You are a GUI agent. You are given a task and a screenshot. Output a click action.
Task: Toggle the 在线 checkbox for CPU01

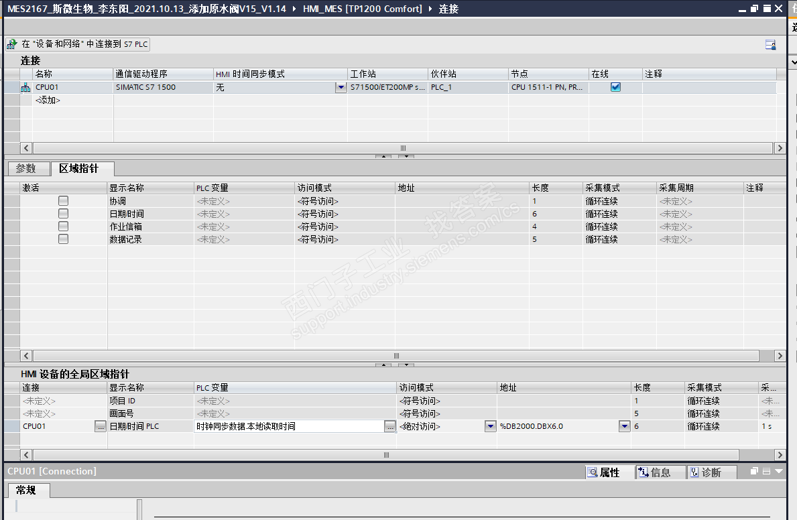pyautogui.click(x=615, y=87)
